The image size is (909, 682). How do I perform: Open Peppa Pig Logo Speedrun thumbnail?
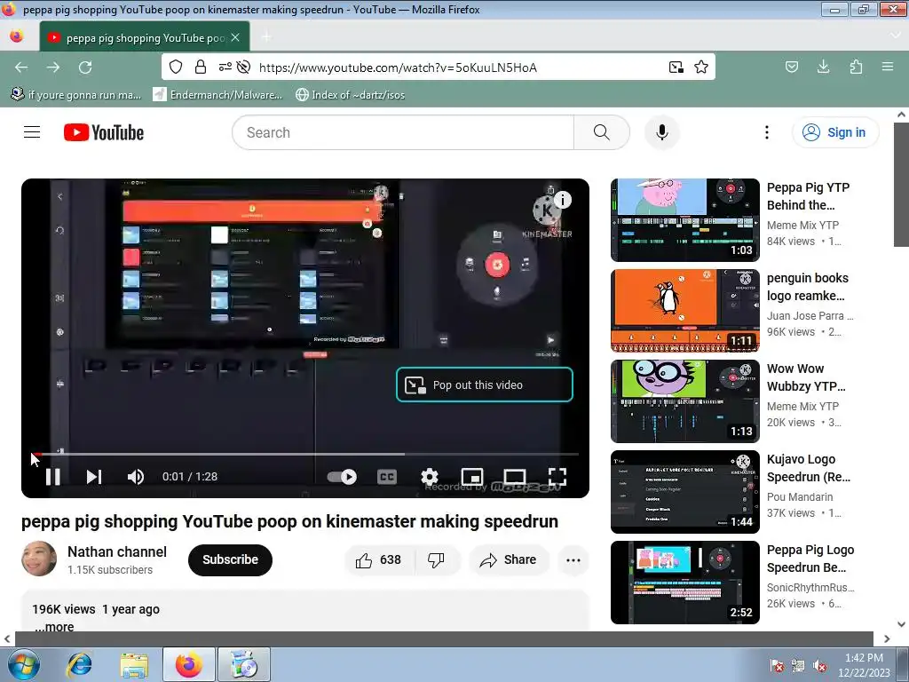point(684,583)
